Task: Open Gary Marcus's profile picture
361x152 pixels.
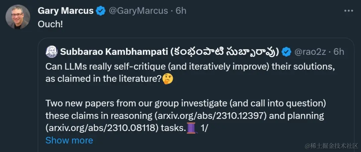Action: click(18, 17)
